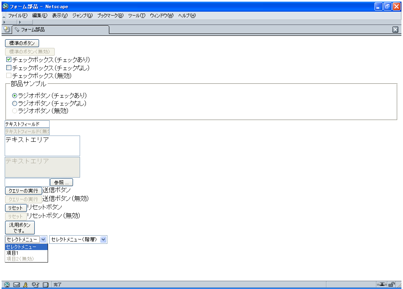Click inside the enabled テキストエリア box
Image resolution: width=403 pixels, height=289 pixels.
click(42, 146)
